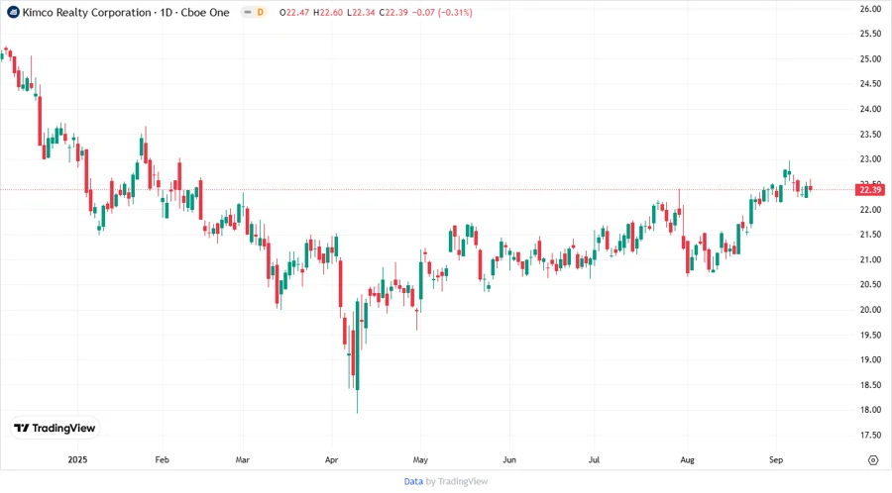Click the 17.50 price axis label
892x493 pixels.
point(870,435)
